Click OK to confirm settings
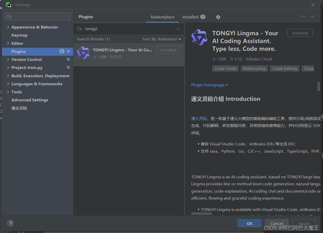The height and width of the screenshot is (233, 323). tap(250, 223)
